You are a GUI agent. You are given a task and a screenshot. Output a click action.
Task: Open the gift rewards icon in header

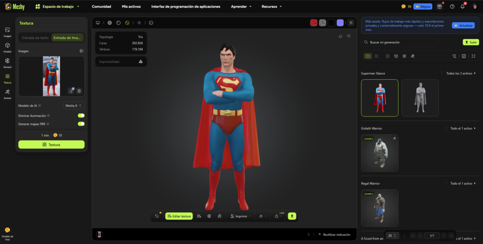coord(440,7)
